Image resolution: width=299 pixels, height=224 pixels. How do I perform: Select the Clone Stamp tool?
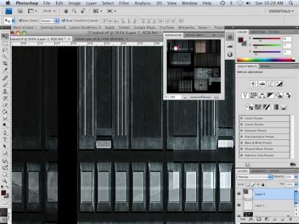tap(4, 91)
